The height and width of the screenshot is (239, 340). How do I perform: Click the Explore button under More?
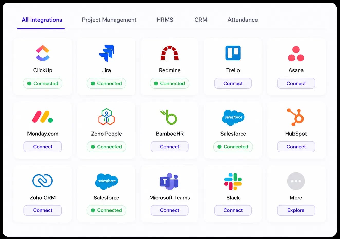(x=296, y=210)
